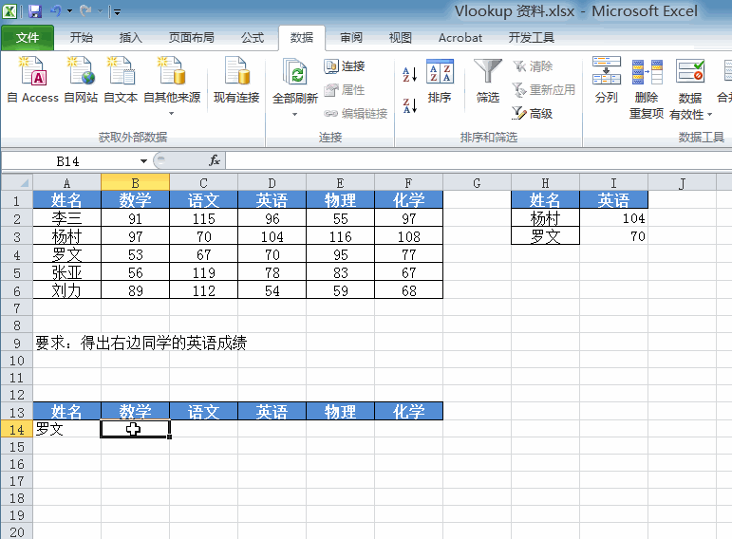The height and width of the screenshot is (539, 732).
Task: Switch to the Acrobat tab
Action: (x=460, y=37)
